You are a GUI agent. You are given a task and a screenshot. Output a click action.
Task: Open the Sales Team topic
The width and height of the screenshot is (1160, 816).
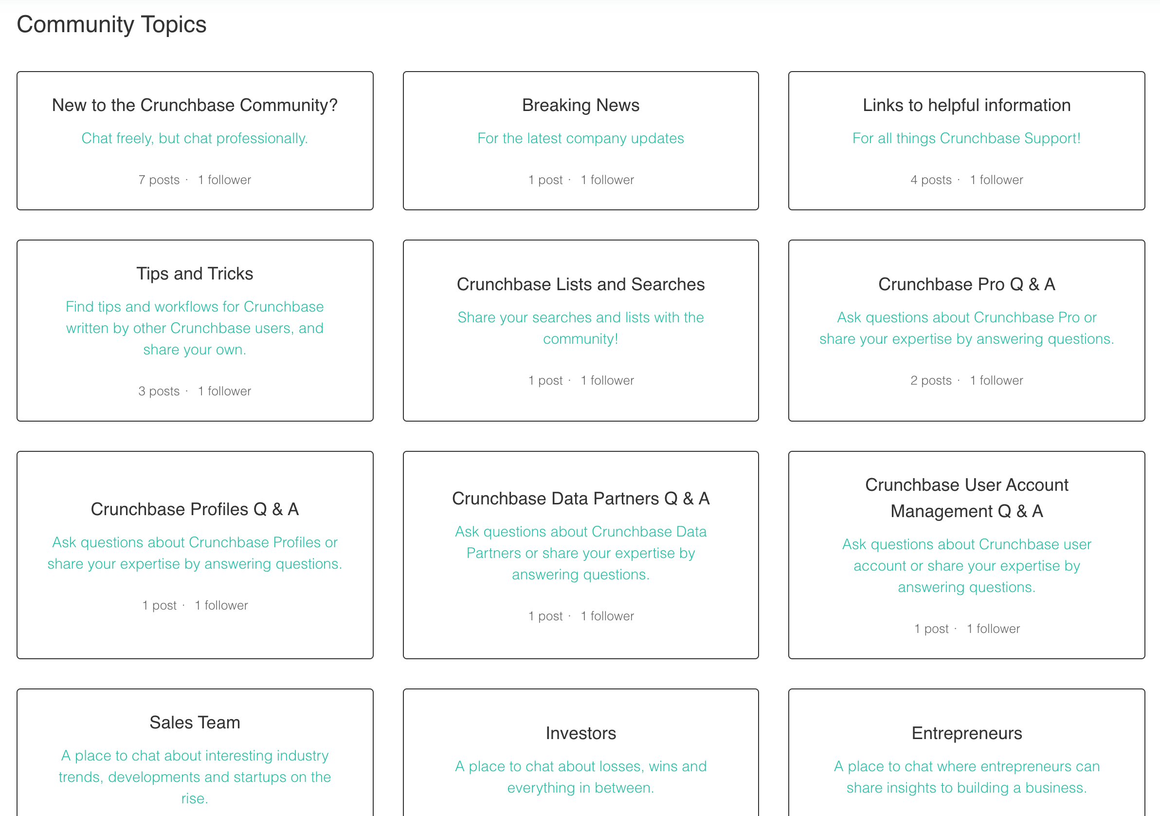tap(195, 723)
